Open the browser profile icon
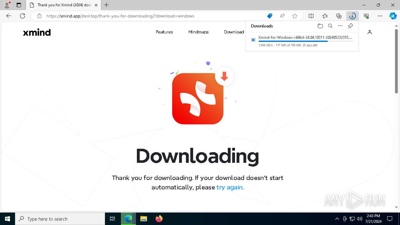 click(x=7, y=5)
